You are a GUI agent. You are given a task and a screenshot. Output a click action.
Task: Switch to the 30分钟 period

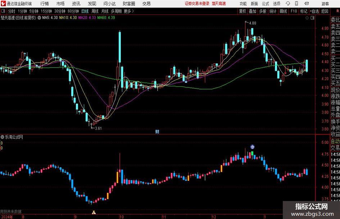(x=60, y=11)
